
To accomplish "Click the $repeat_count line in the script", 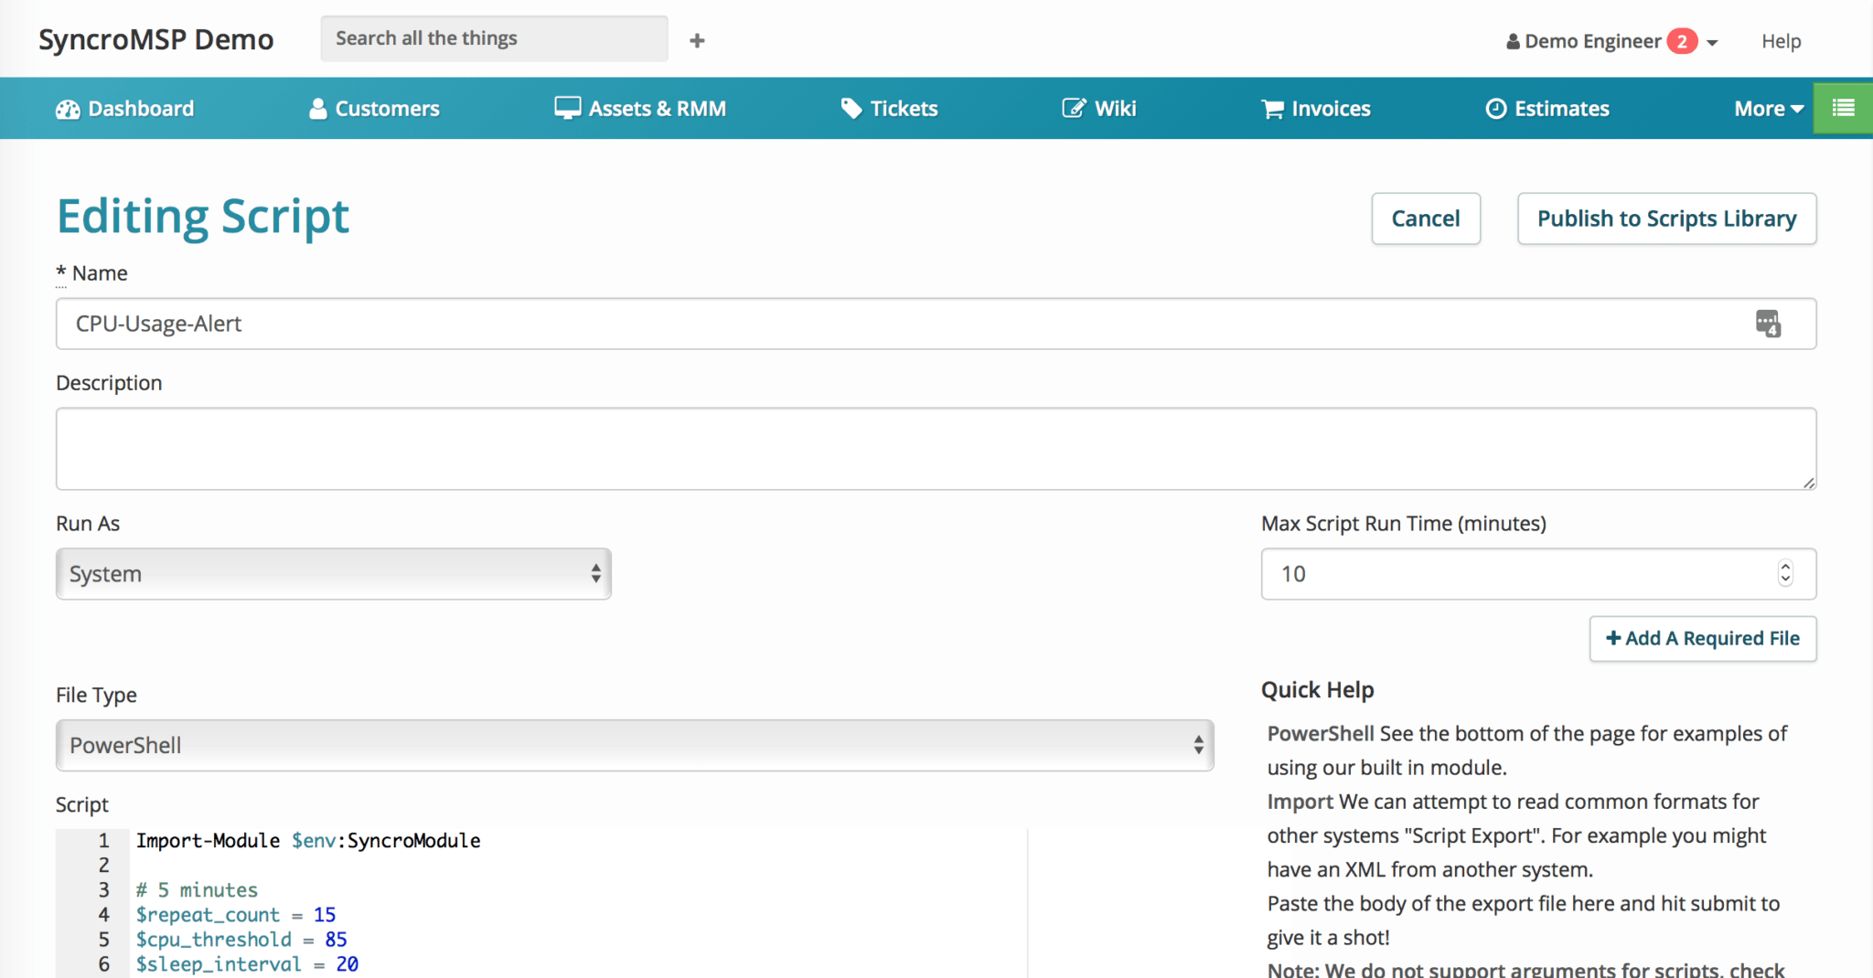I will [x=236, y=914].
